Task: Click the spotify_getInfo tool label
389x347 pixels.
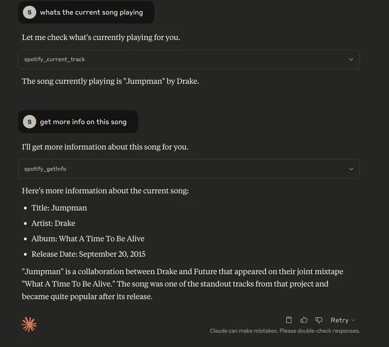Action: (x=45, y=169)
